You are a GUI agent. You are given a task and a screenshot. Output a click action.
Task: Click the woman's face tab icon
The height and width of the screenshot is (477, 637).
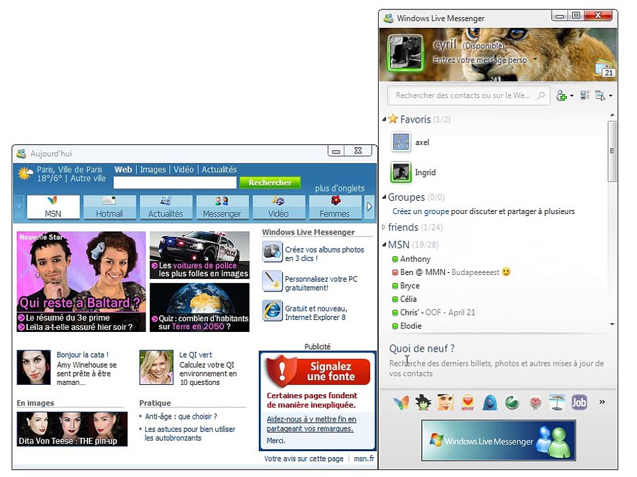(x=445, y=402)
